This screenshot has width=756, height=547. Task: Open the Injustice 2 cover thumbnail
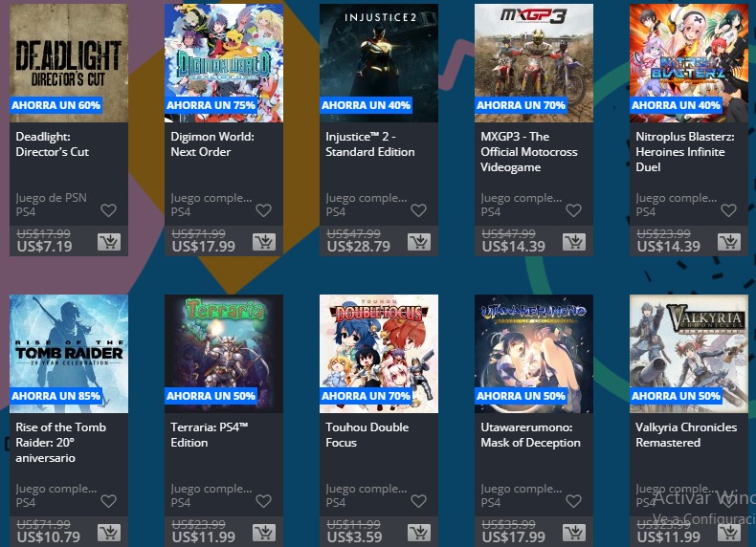[379, 63]
